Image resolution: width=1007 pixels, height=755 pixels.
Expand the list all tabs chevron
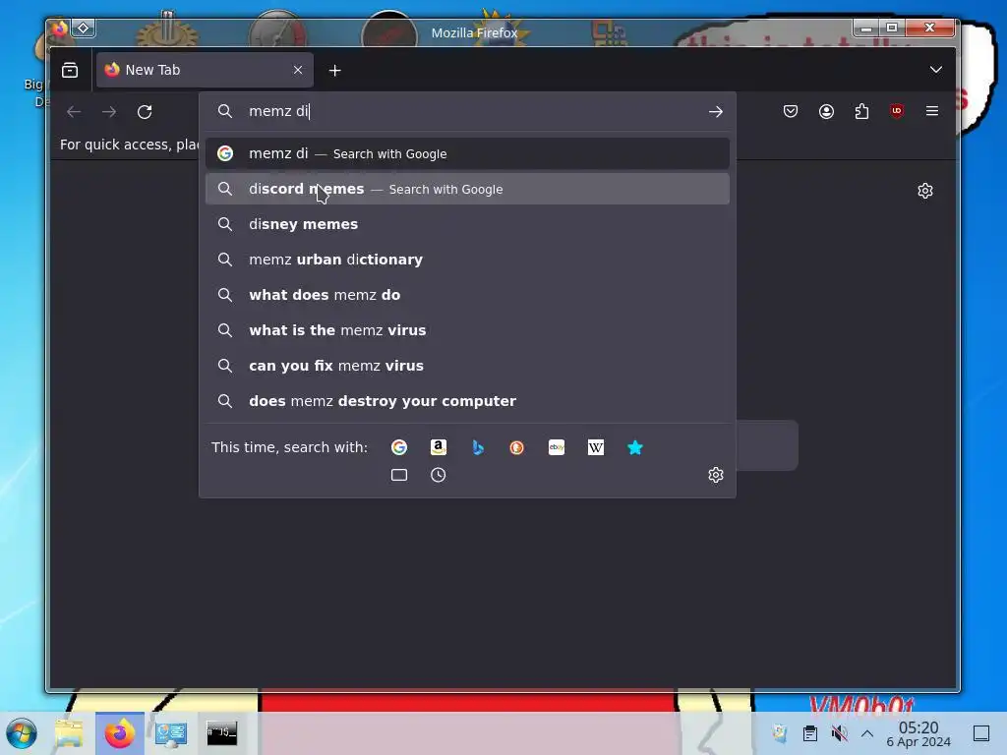[936, 70]
